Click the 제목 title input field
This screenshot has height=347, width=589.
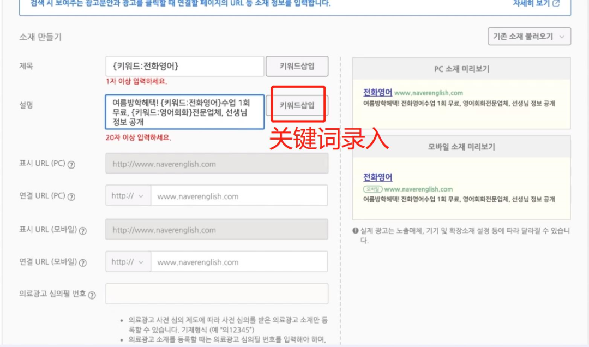click(x=184, y=66)
